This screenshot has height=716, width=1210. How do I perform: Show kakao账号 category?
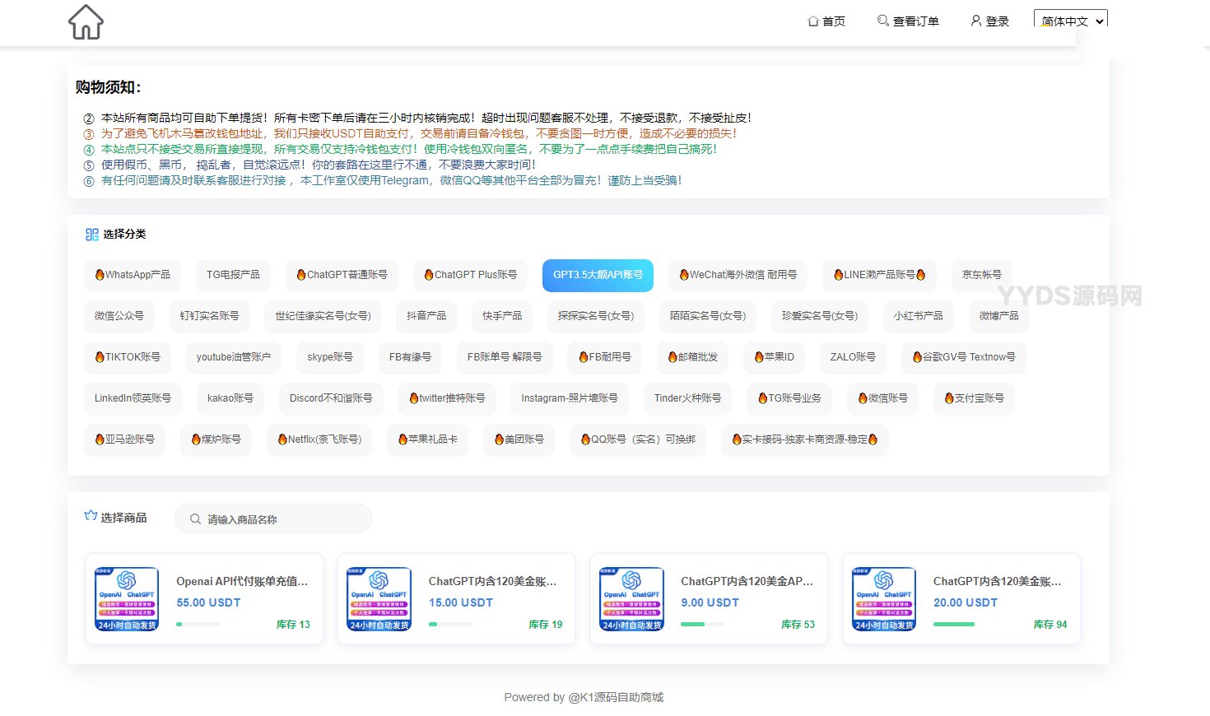230,398
